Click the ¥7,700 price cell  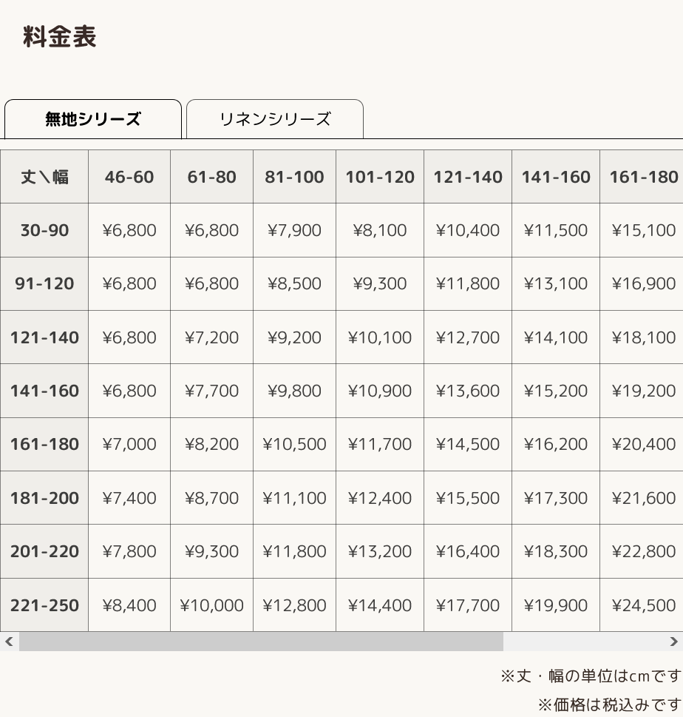tap(212, 391)
